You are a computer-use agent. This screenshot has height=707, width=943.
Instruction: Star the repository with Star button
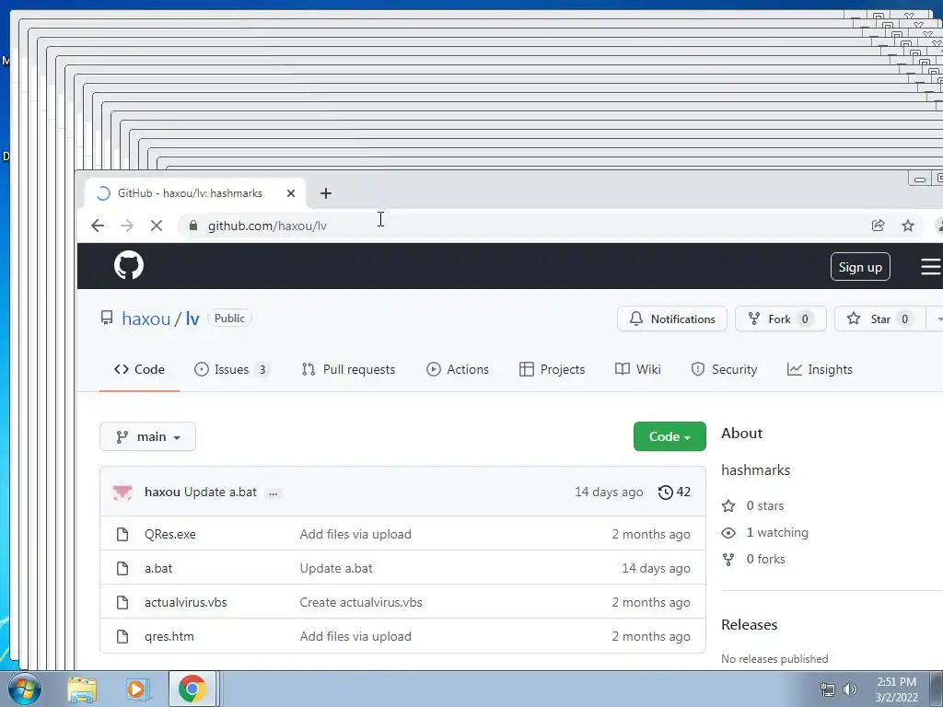[879, 319]
